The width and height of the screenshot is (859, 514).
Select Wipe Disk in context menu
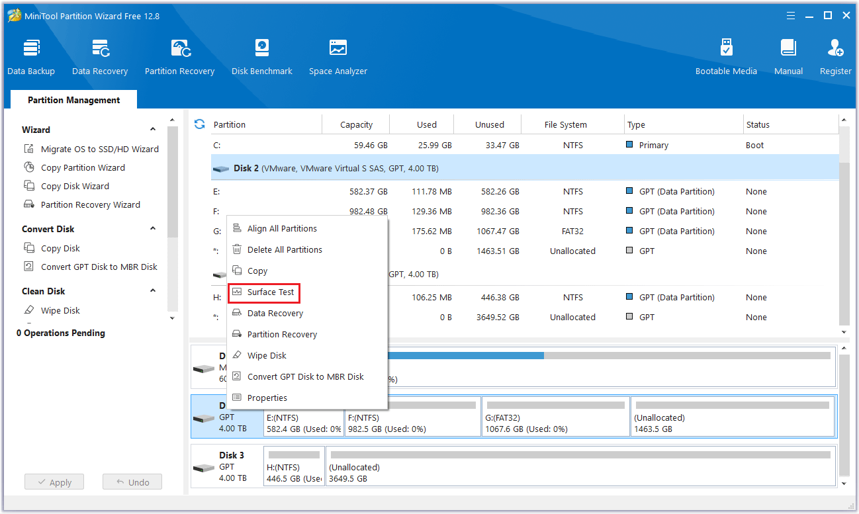(x=267, y=355)
